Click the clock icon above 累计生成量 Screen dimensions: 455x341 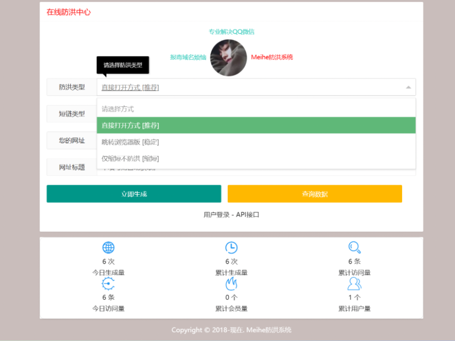(x=231, y=247)
